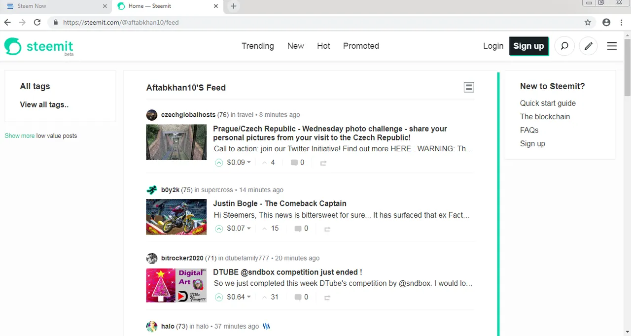Click the dtubefamily777 tag link

(247, 258)
